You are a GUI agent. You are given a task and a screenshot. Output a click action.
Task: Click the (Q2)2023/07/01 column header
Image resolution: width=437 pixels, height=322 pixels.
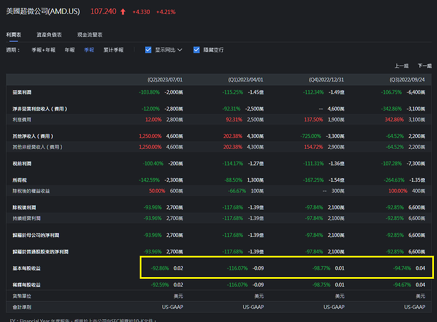pyautogui.click(x=165, y=80)
